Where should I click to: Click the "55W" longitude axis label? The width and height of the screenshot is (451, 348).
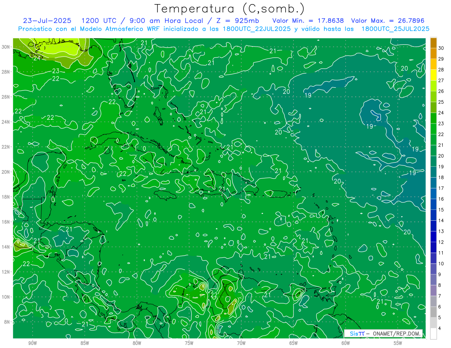[x=398, y=343]
